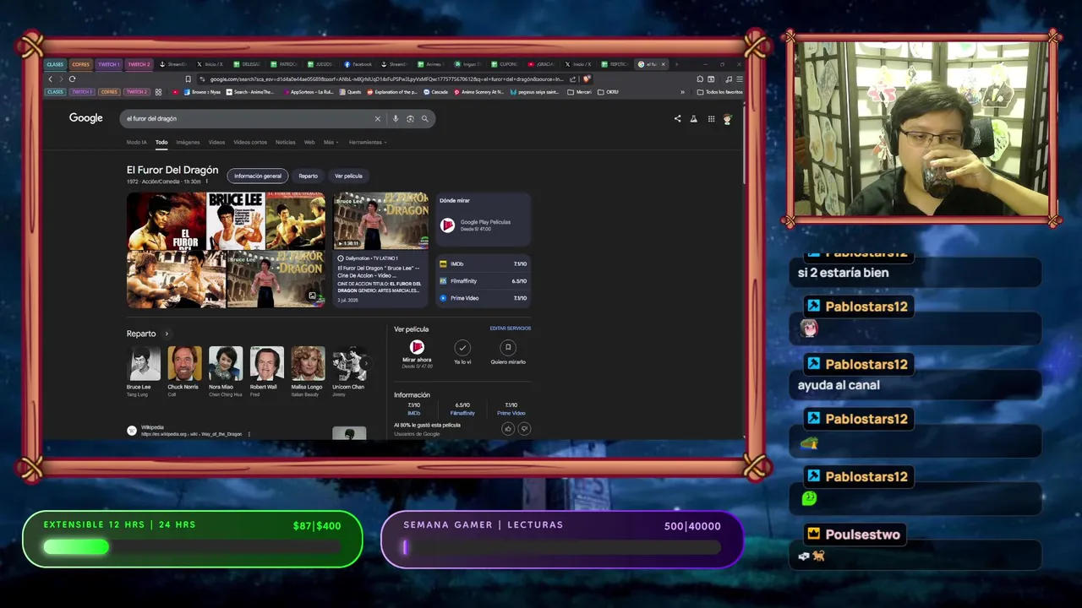1082x608 pixels.
Task: Click the Prime Video rating row
Action: pos(484,298)
